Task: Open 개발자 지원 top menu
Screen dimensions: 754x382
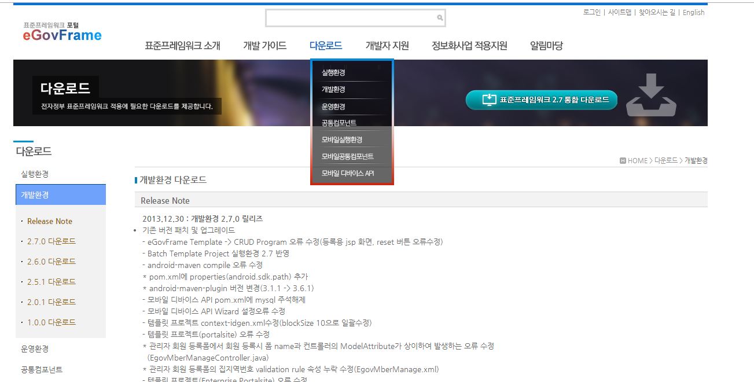Action: (x=387, y=46)
